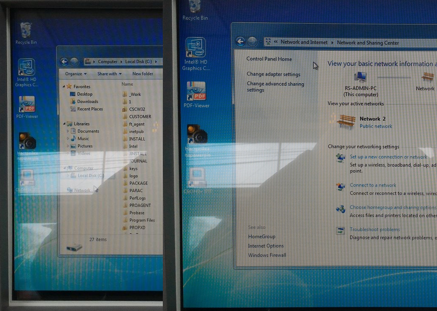This screenshot has height=311, width=437.
Task: Click icon beside Connect to a network
Action: (340, 187)
